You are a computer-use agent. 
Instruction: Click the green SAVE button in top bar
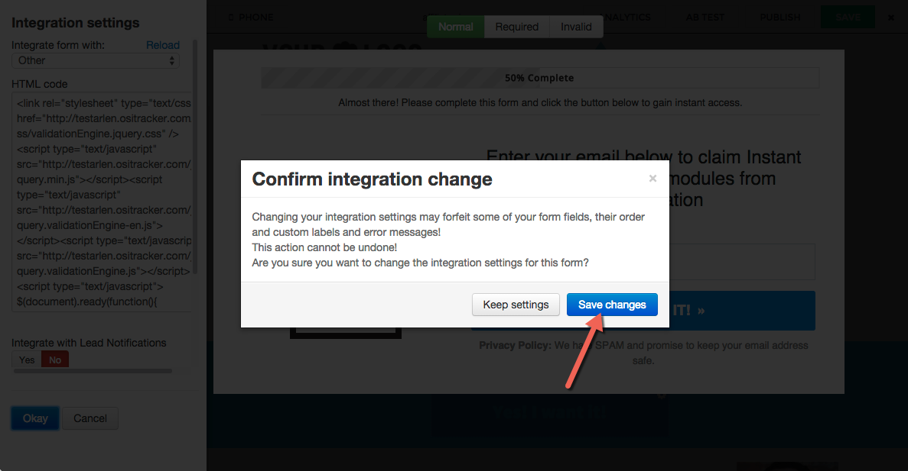[848, 18]
